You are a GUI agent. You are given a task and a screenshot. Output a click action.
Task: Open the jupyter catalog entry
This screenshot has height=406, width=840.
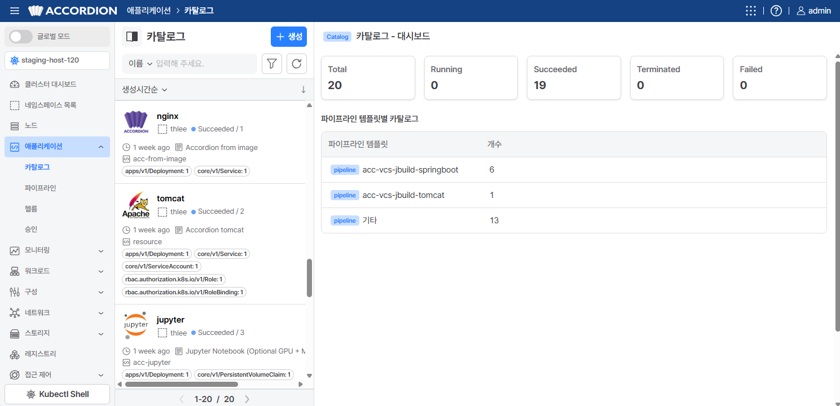170,320
